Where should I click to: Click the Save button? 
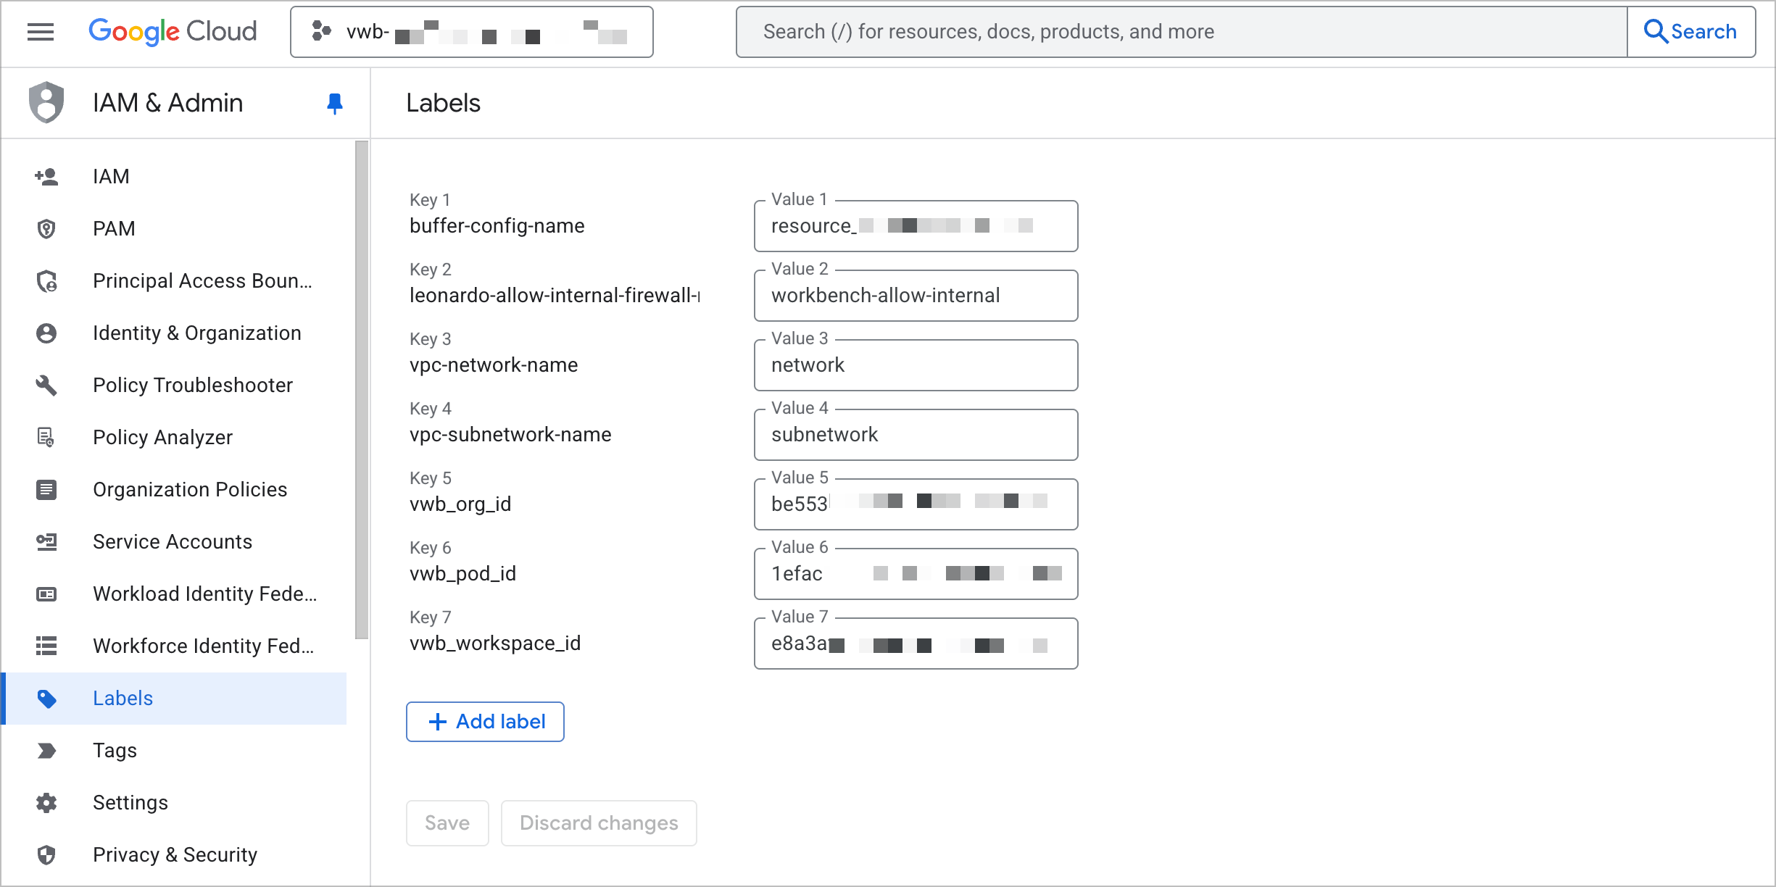click(x=447, y=823)
